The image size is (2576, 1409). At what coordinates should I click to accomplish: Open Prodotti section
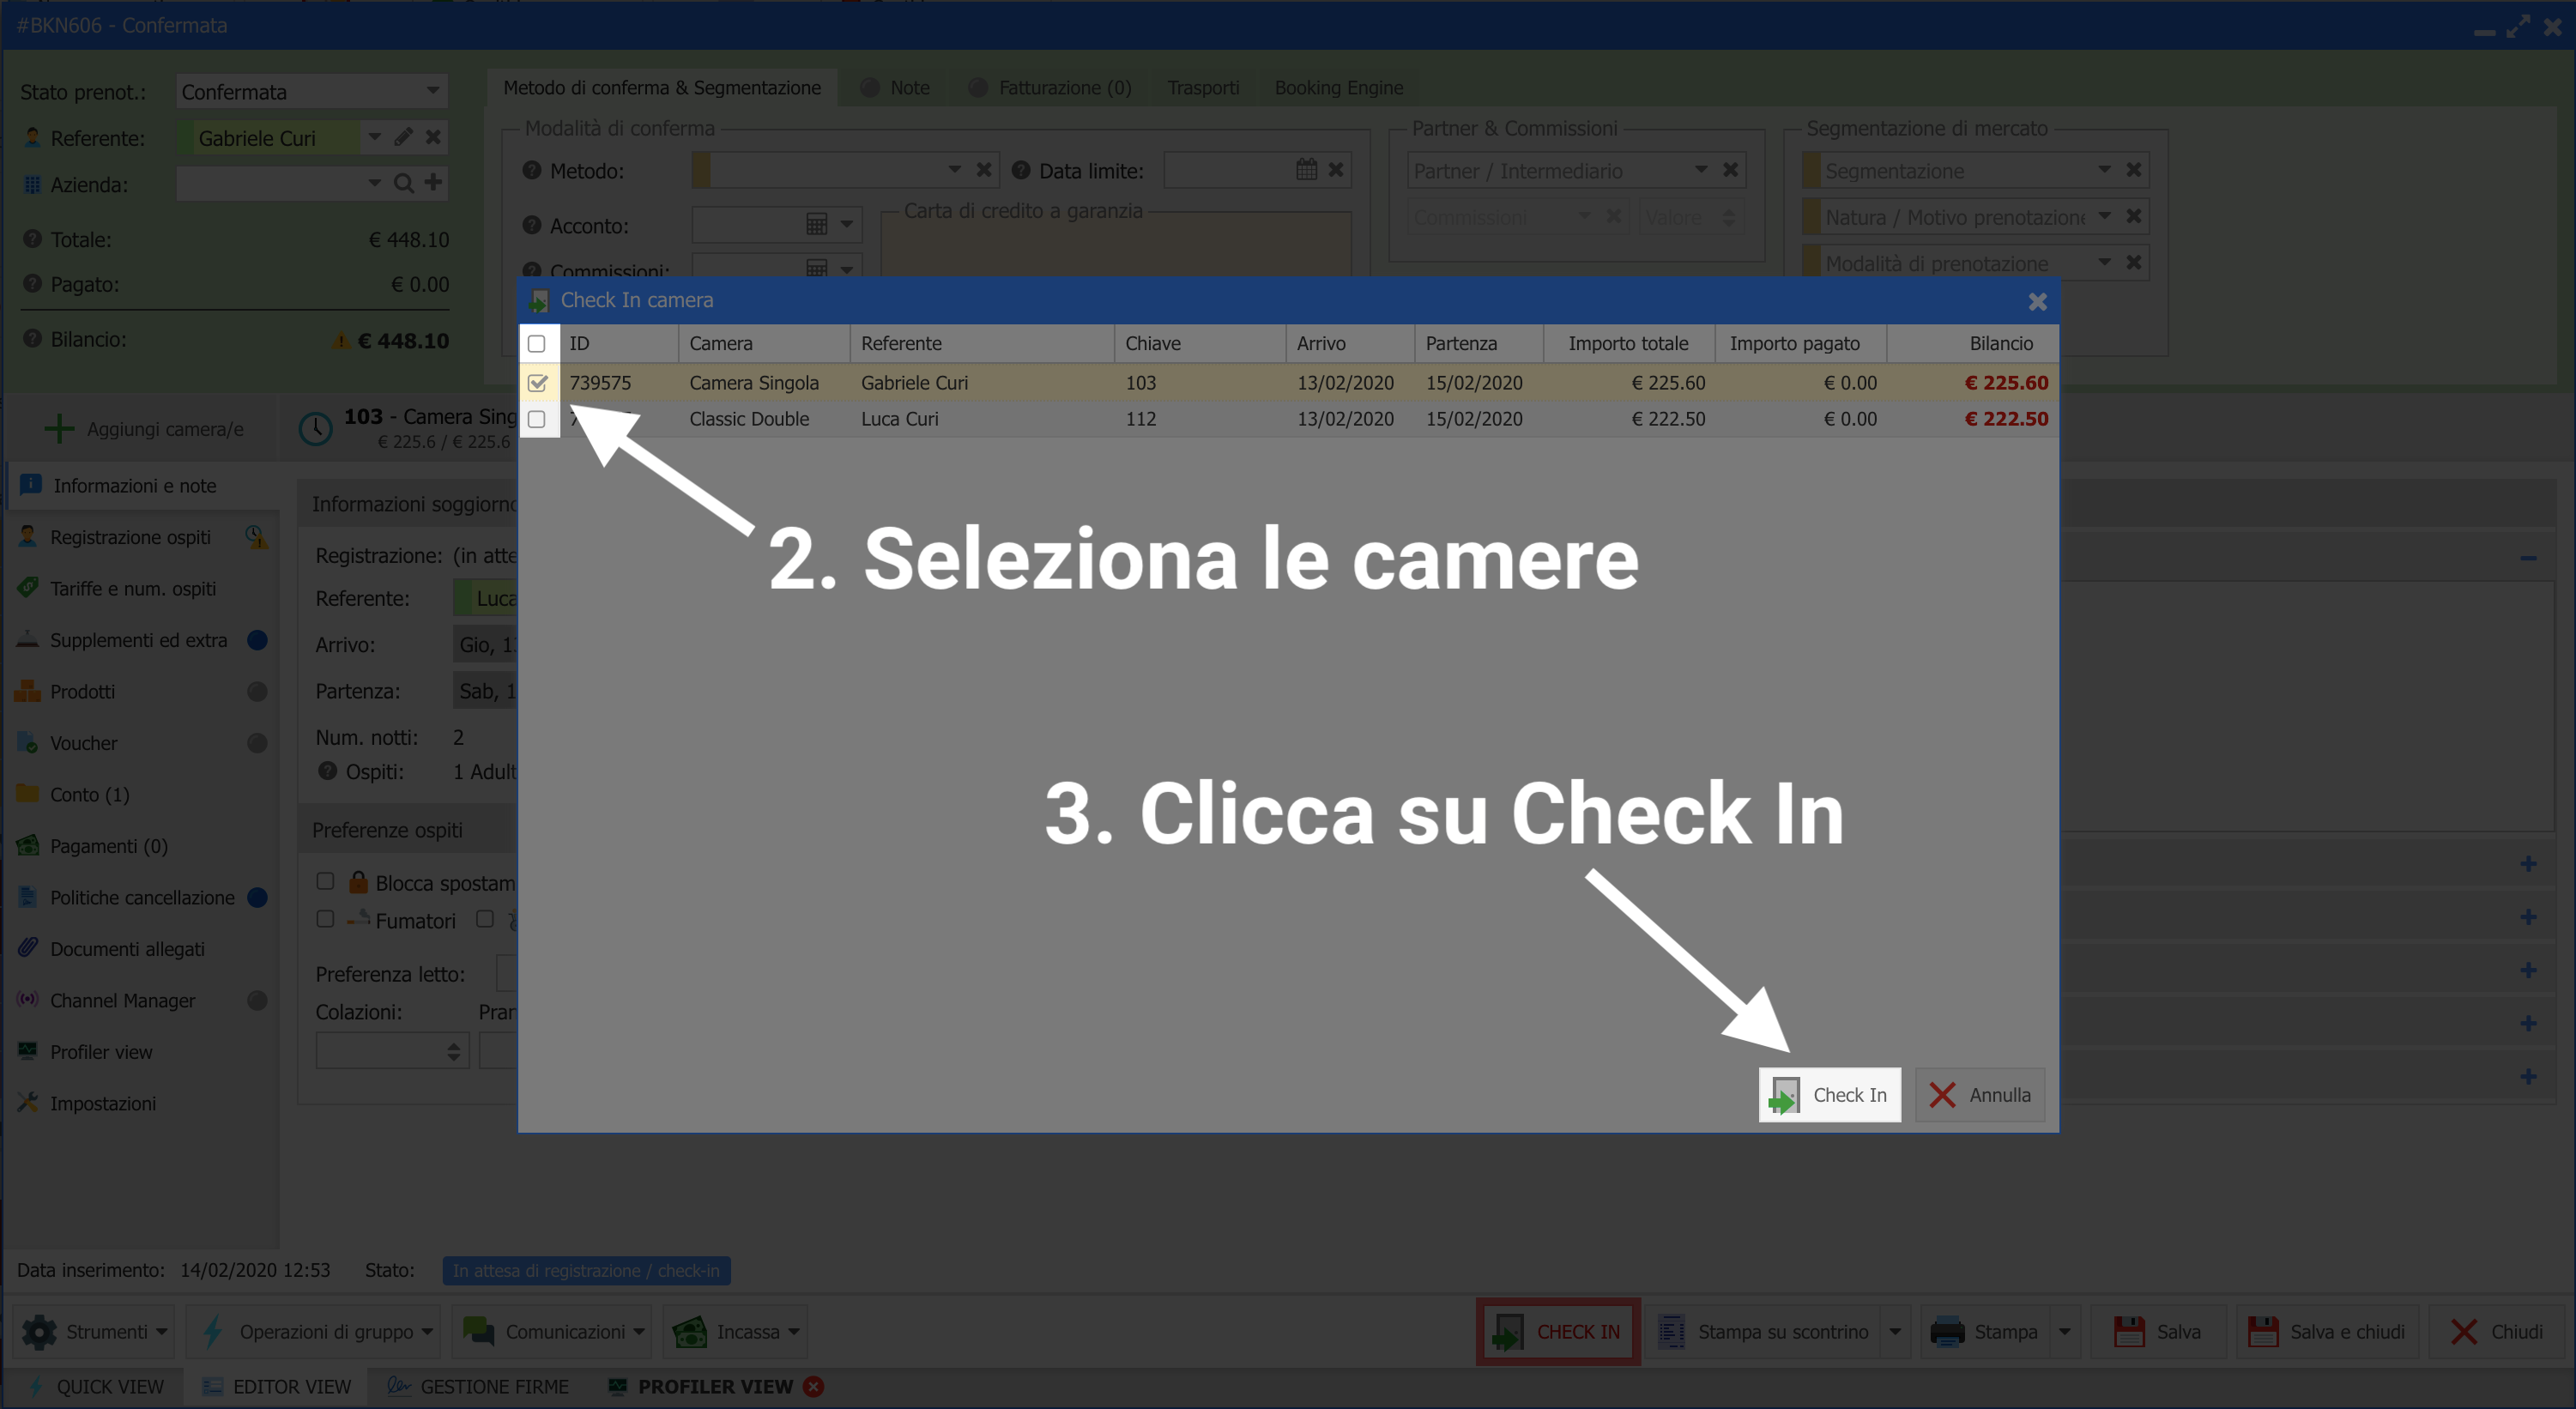143,691
